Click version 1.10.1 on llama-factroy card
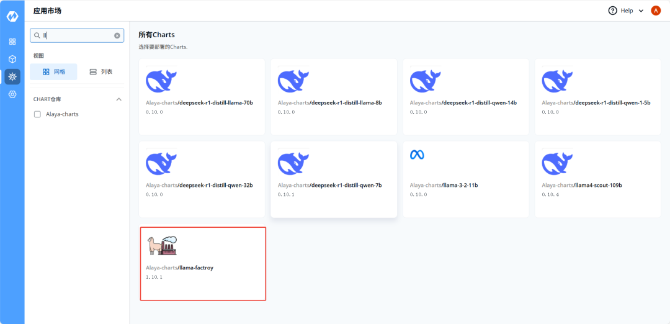 pos(154,277)
